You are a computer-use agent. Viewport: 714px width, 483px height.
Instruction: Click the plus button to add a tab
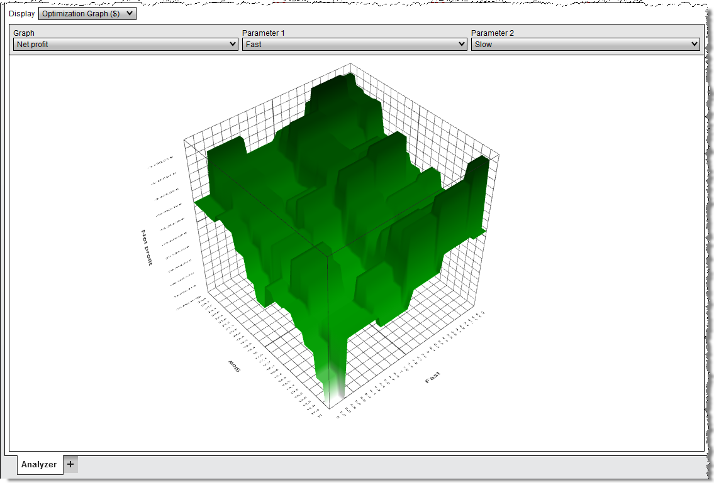70,464
